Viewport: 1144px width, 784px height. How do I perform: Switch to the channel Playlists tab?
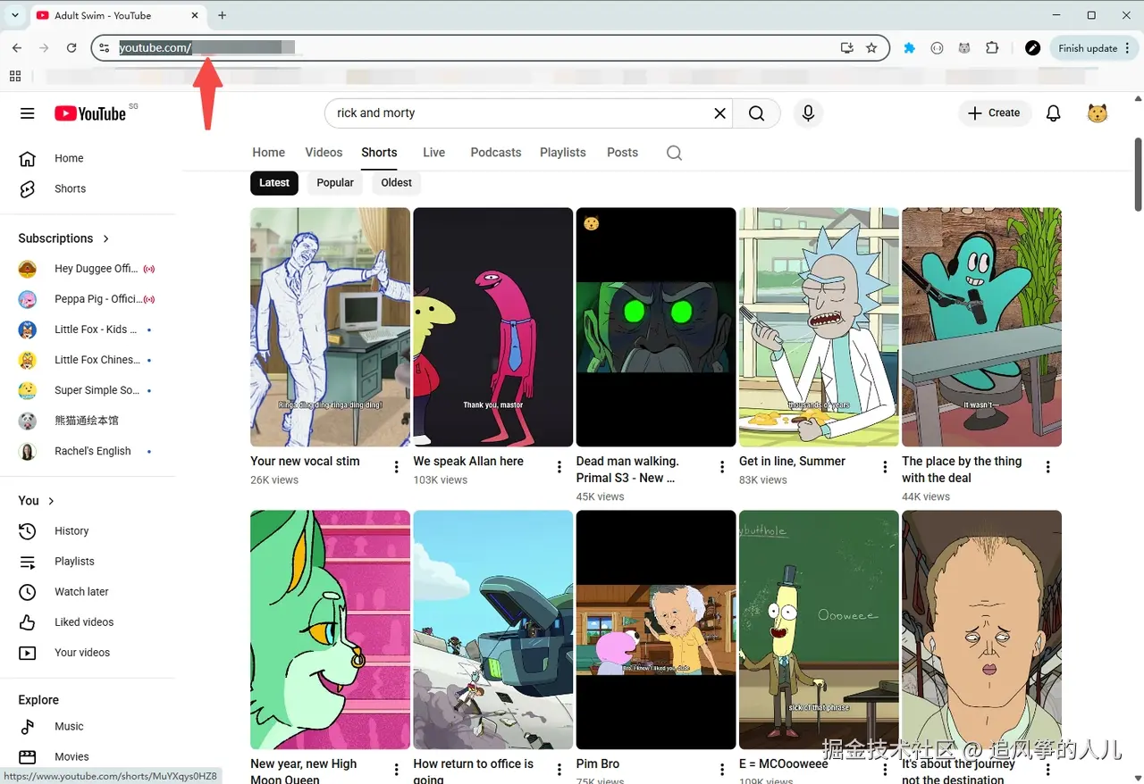point(563,153)
